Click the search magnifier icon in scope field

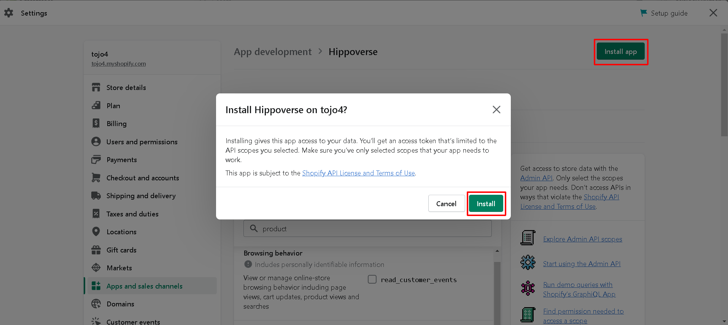pyautogui.click(x=254, y=228)
